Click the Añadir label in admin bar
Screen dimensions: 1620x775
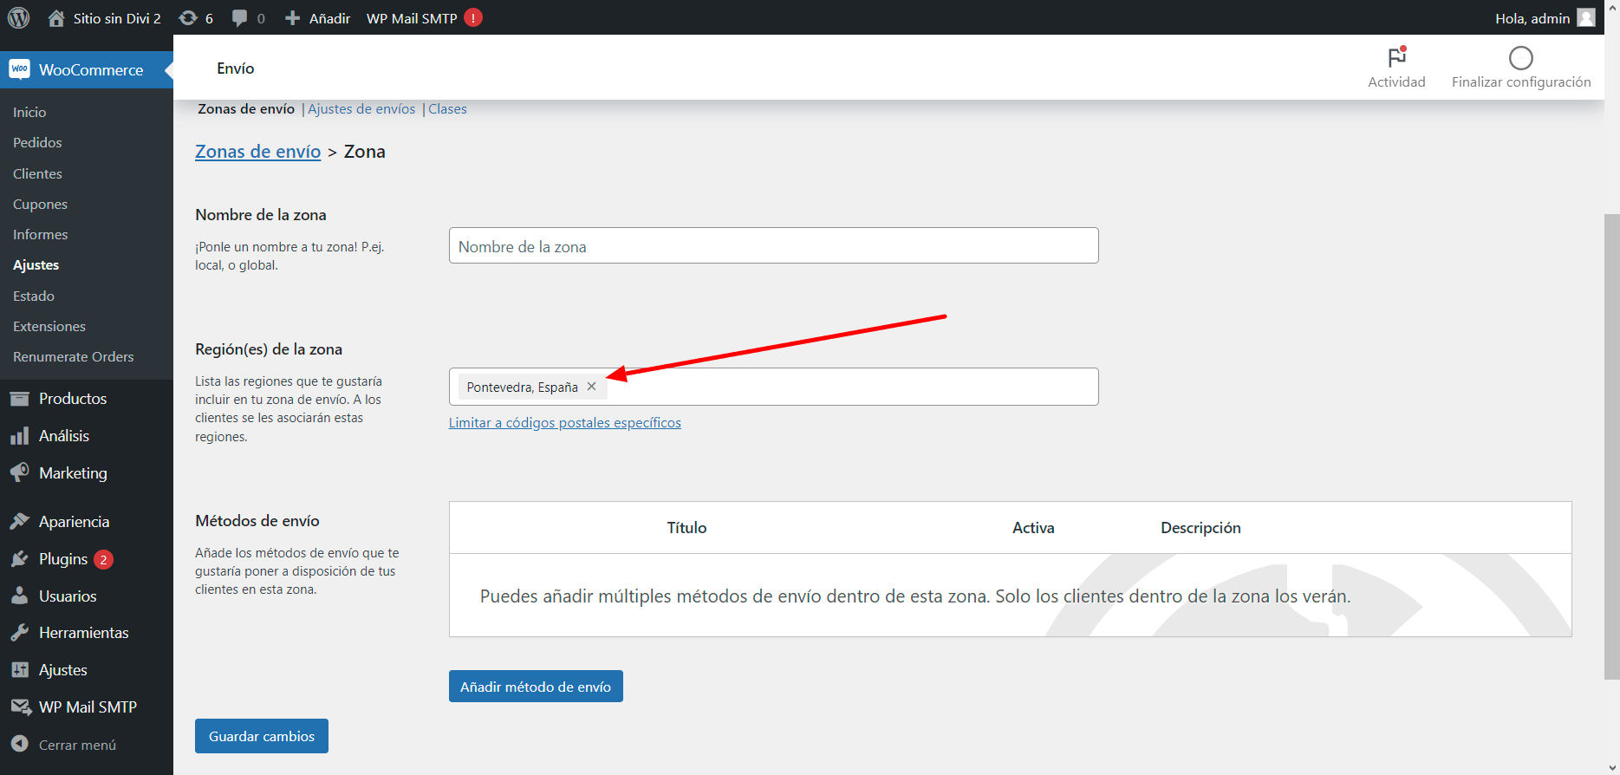(x=329, y=18)
